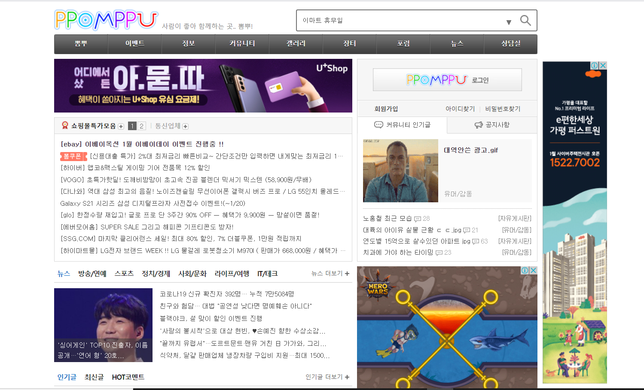Screen dimensions: 644x390
Task: Open the 에버모어홈 SUPER SALE link
Action: (x=147, y=227)
